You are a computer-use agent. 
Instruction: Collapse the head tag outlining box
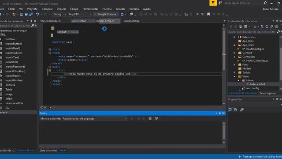pos(50,53)
